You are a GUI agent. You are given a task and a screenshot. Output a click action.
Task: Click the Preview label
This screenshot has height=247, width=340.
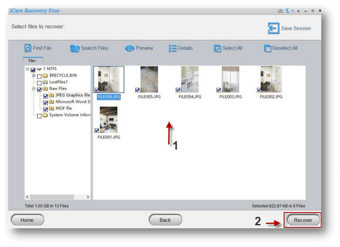(x=145, y=48)
